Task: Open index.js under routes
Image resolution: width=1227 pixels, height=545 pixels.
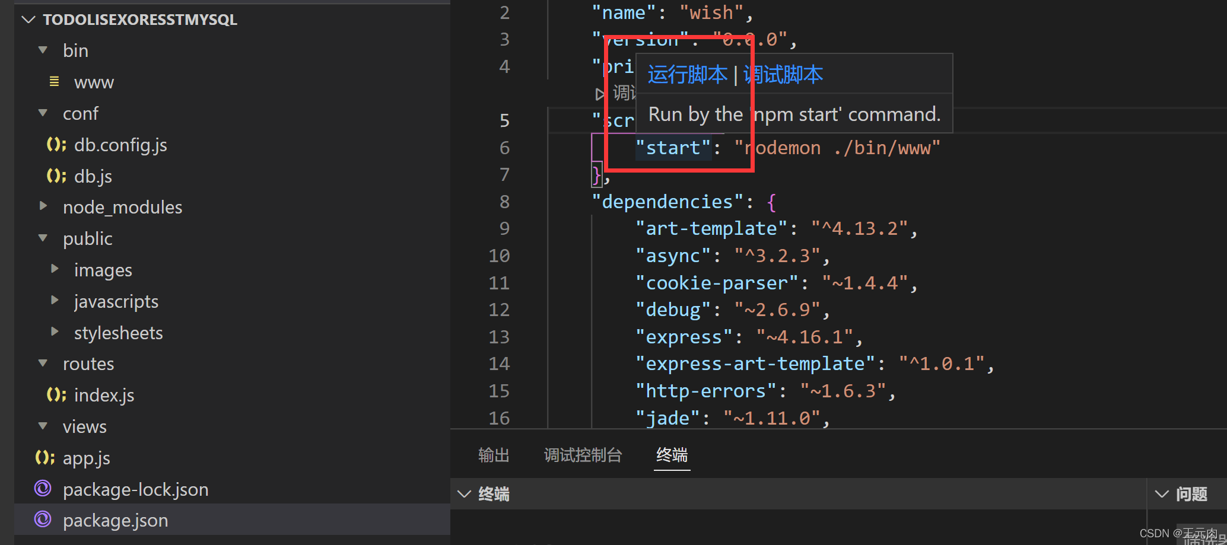Action: [104, 396]
